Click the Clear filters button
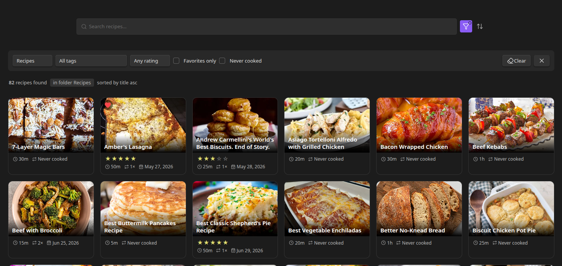 pos(517,61)
